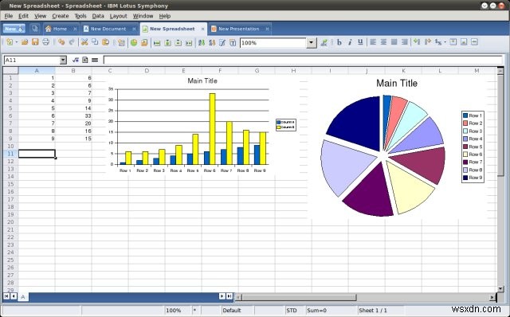This screenshot has height=317, width=510.
Task: Toggle Bold formatting
Action: tap(339, 42)
